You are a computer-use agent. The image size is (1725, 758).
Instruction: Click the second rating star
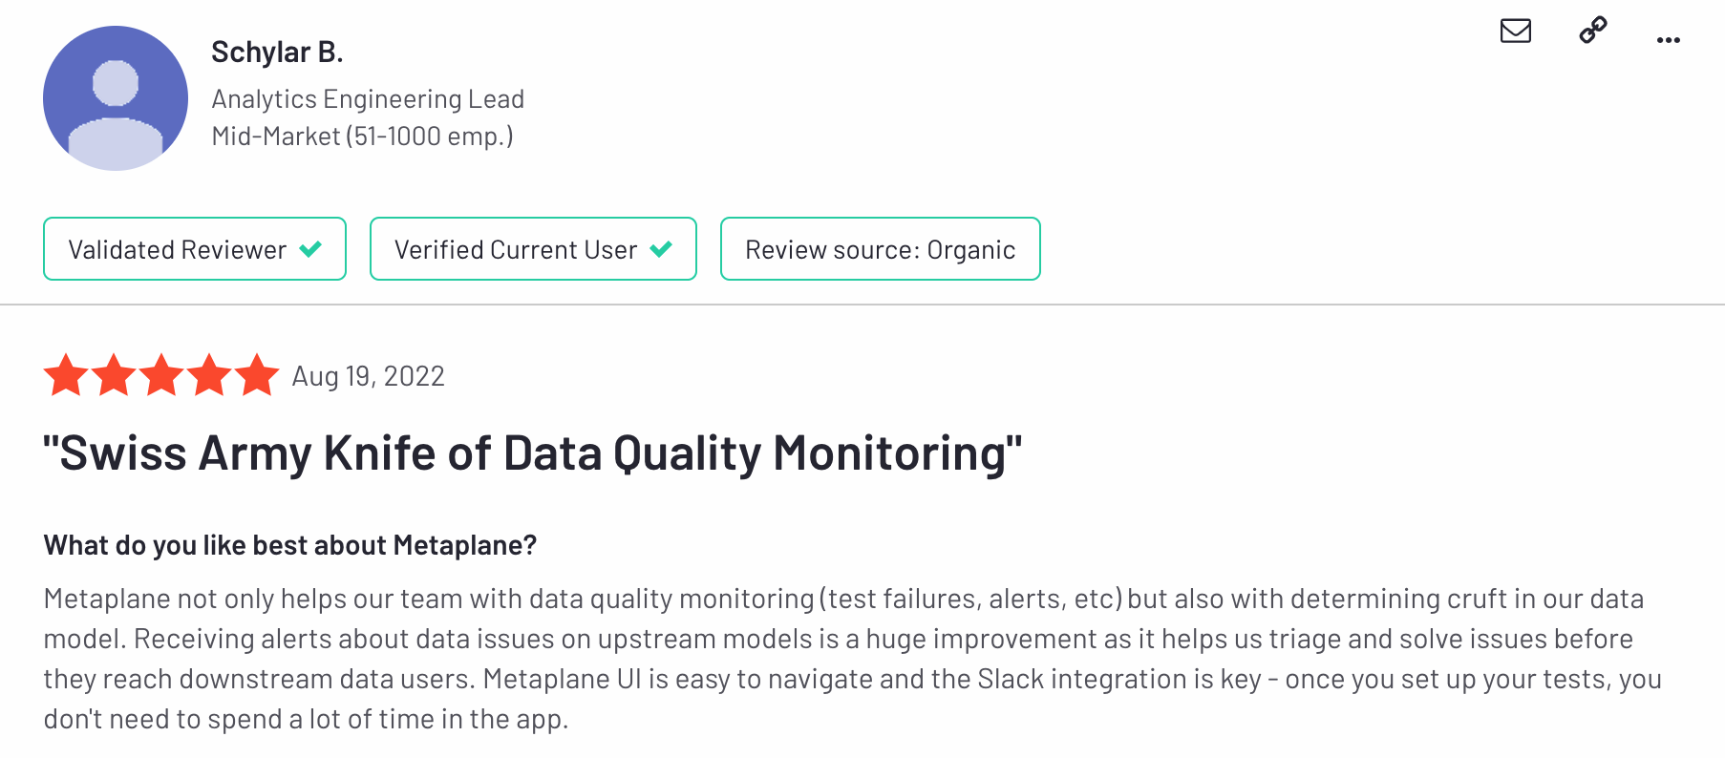pos(114,375)
